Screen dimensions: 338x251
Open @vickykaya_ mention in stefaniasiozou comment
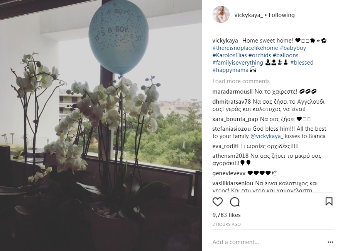[x=267, y=136]
